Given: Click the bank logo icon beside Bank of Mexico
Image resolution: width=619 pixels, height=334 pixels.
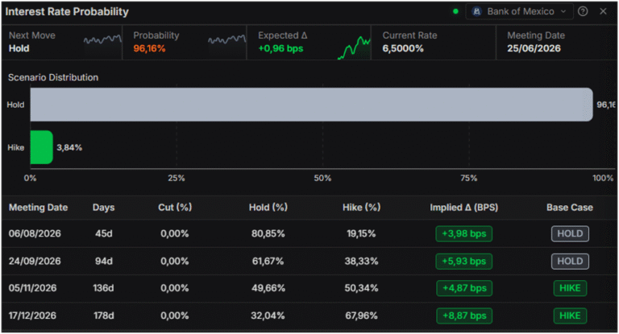Looking at the screenshot, I should tap(476, 11).
